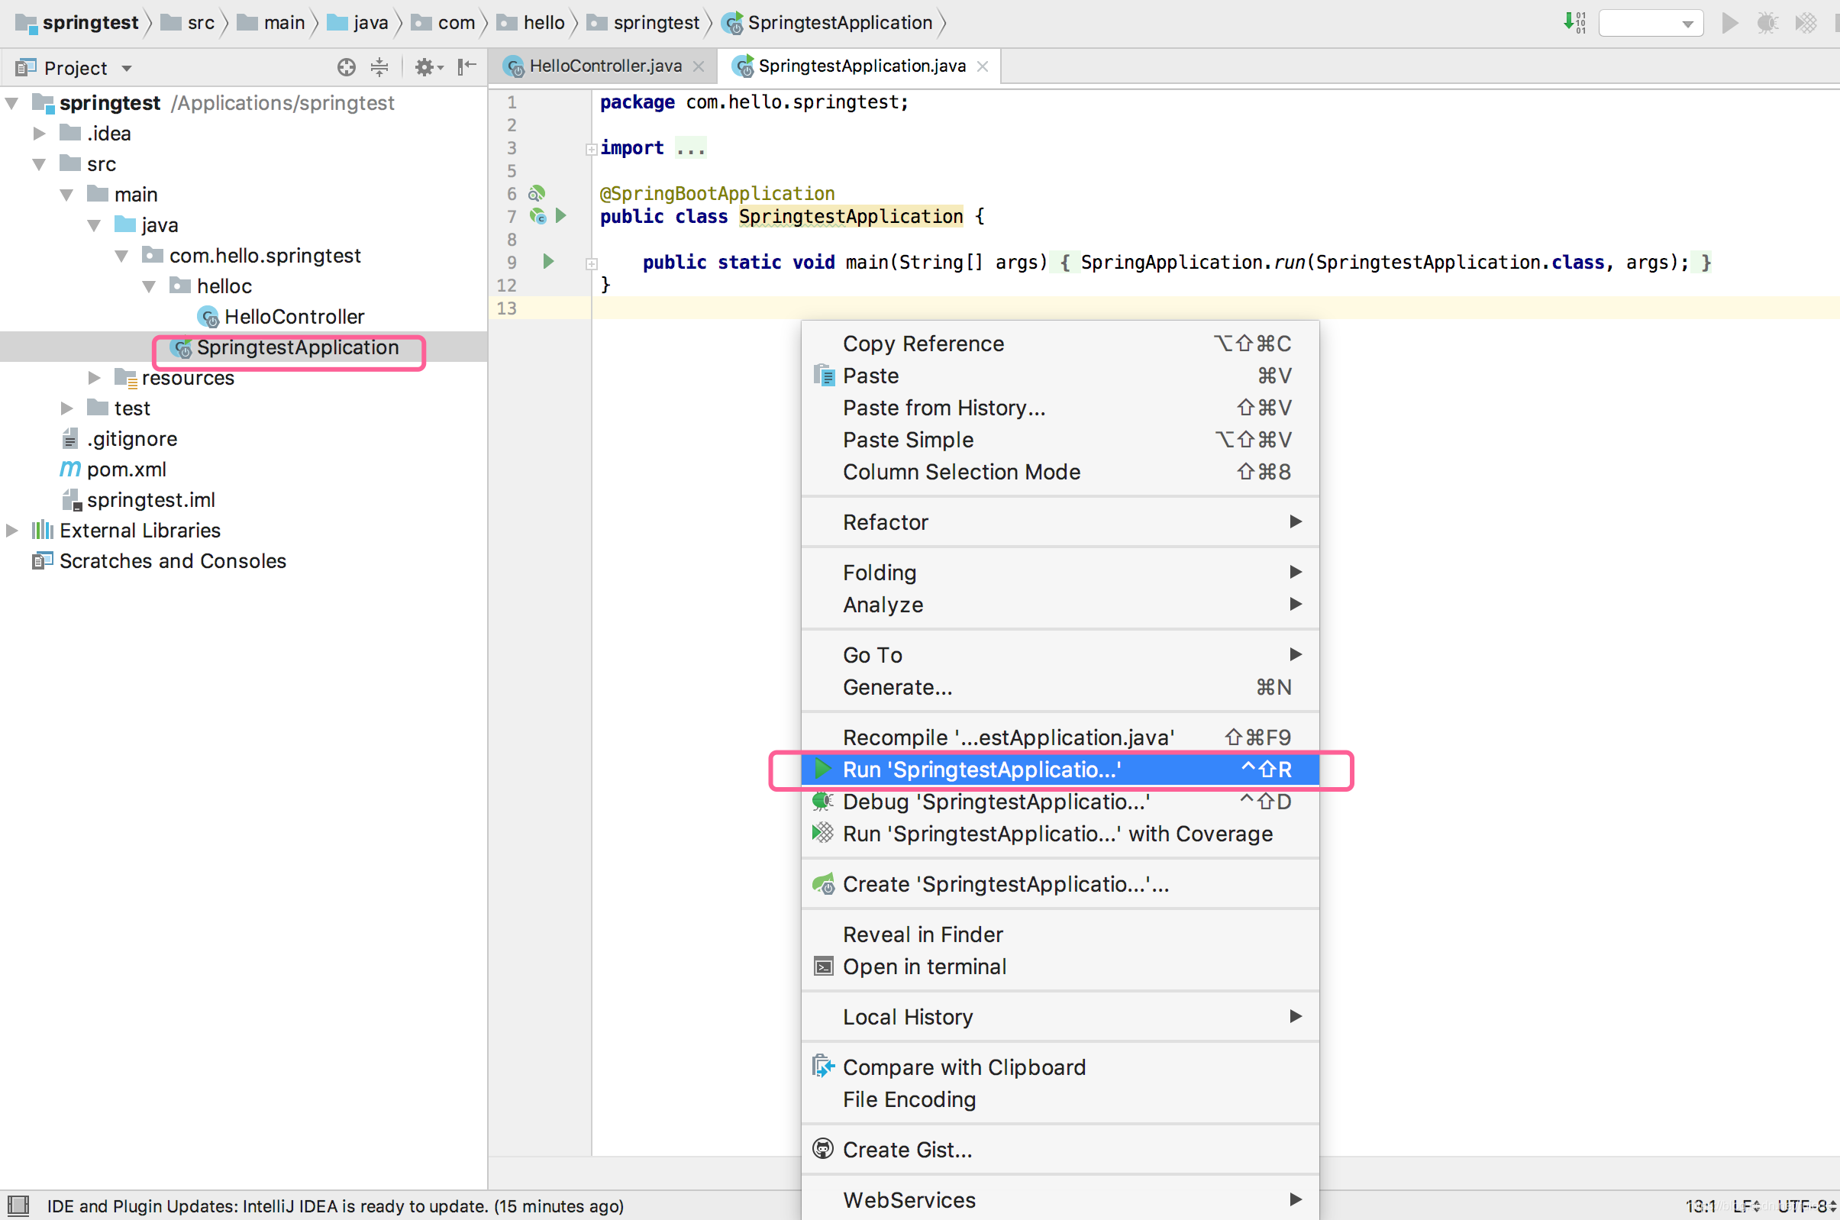
Task: Click the run gutter arrow on line 7
Action: click(561, 215)
